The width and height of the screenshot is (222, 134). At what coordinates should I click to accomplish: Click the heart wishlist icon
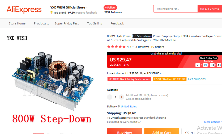click(x=187, y=133)
